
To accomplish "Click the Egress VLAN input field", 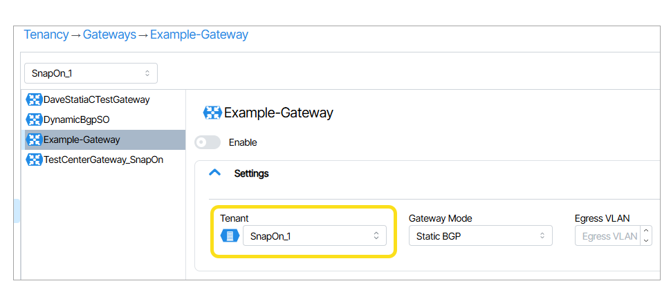I will click(x=607, y=236).
